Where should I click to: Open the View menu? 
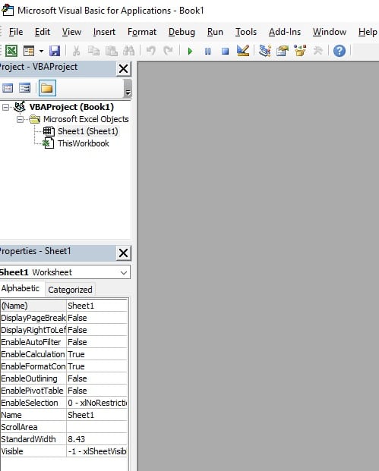point(71,32)
